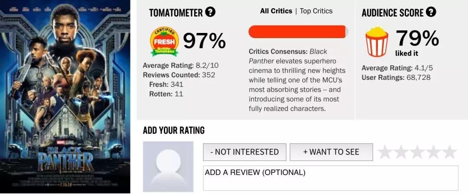Rate the movie two stars

401,152
